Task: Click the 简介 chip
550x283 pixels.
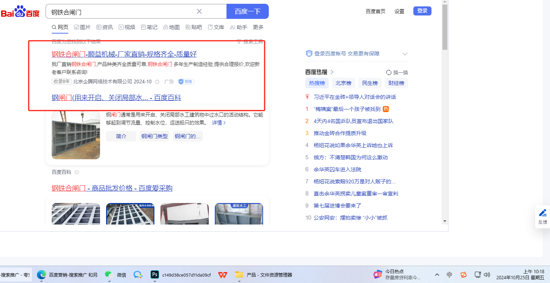Action: click(x=121, y=136)
